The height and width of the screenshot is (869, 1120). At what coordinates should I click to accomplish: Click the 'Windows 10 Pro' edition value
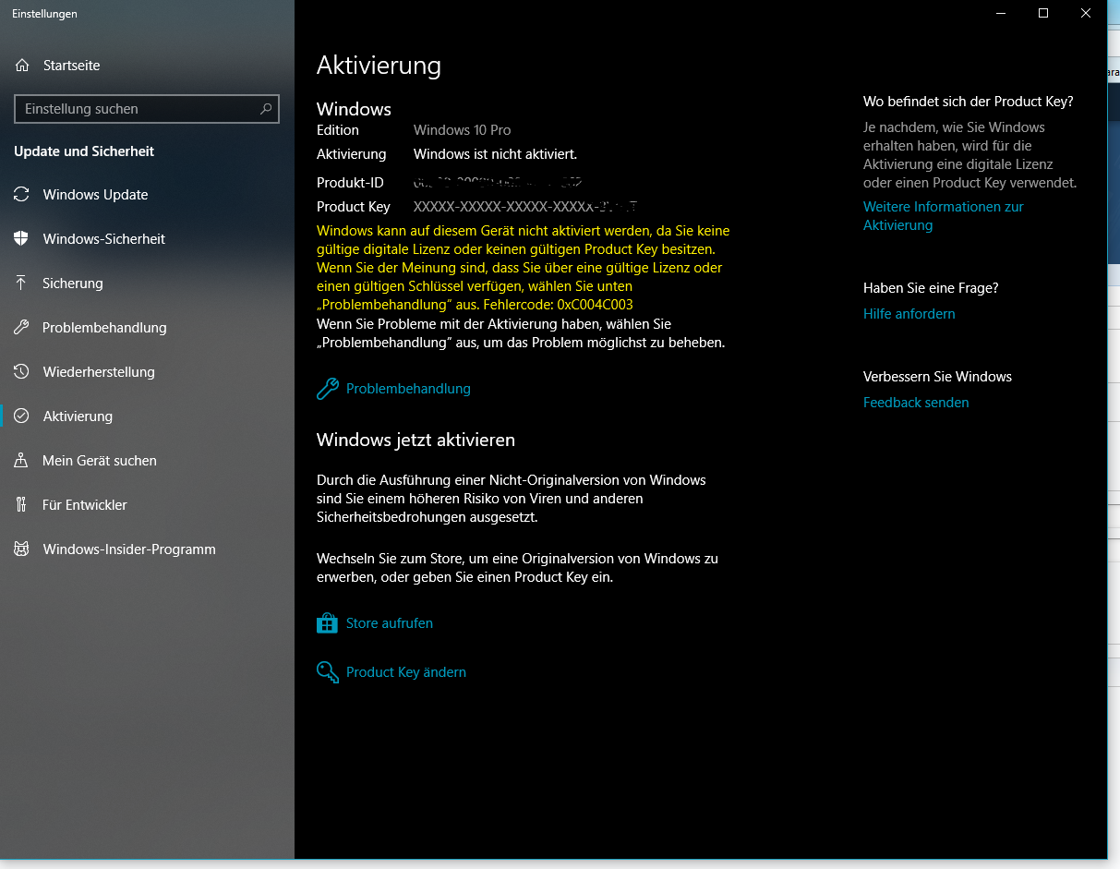coord(462,130)
